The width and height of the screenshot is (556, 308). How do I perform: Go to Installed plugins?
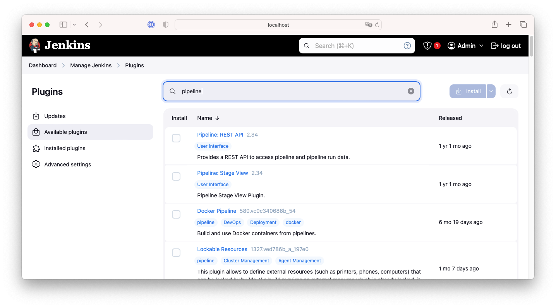(90, 148)
